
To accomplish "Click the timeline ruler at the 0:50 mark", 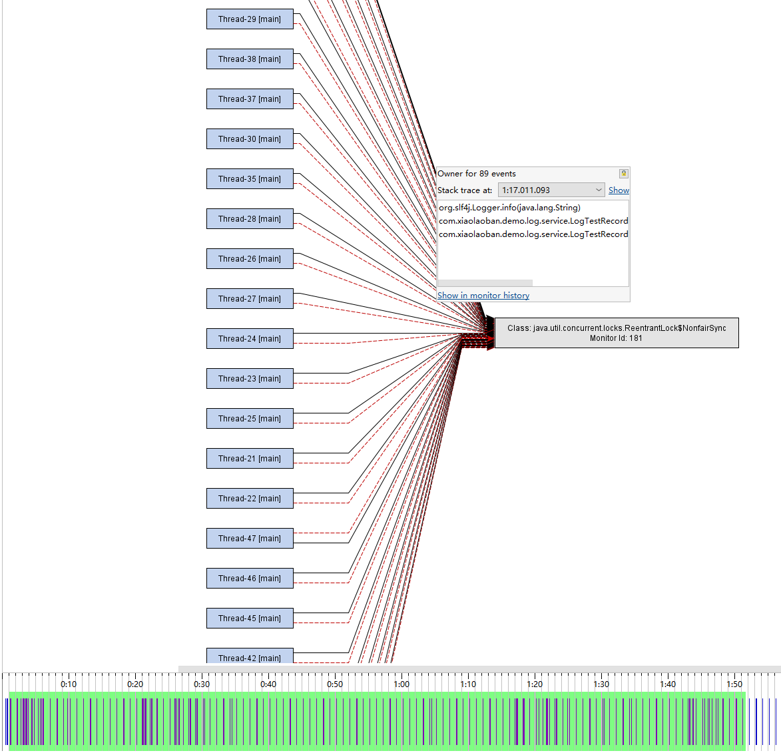I will pyautogui.click(x=335, y=684).
